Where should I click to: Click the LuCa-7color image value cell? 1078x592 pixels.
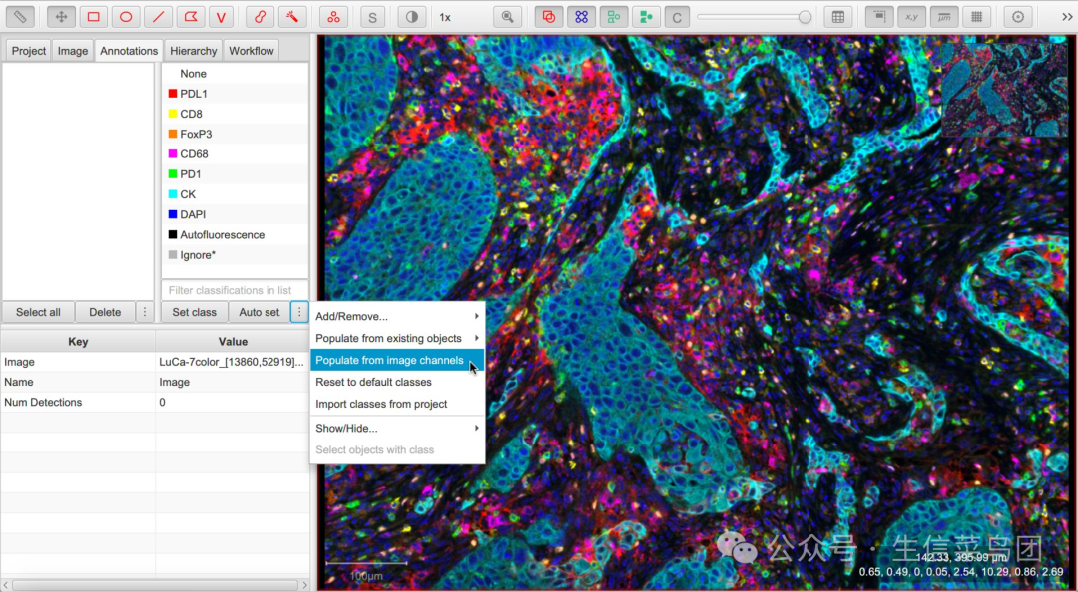(x=233, y=362)
